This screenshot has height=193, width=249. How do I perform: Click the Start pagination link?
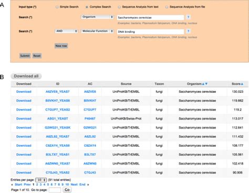click(x=18, y=185)
